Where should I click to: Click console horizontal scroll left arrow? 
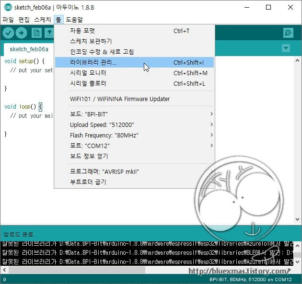click(4, 270)
